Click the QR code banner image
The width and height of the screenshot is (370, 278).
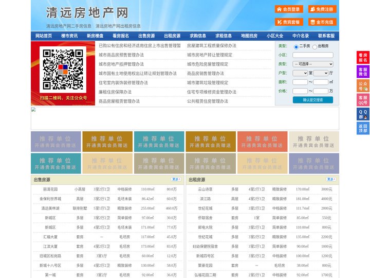coord(63,73)
